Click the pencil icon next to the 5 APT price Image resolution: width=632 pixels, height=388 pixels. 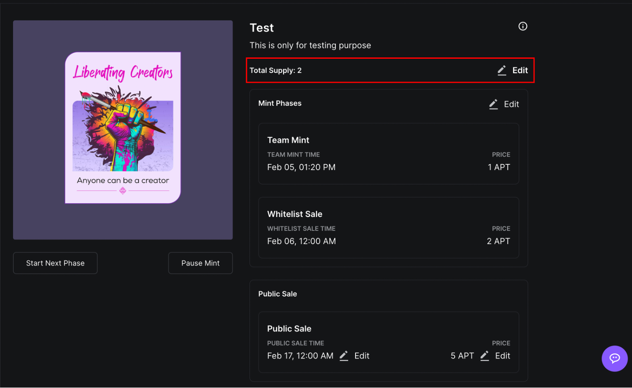pos(485,356)
